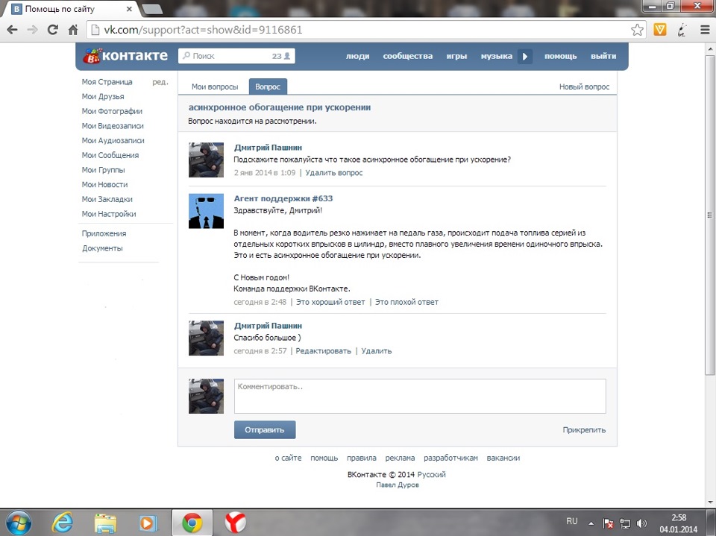Reload the page with the refresh icon
This screenshot has width=716, height=536.
pyautogui.click(x=53, y=30)
